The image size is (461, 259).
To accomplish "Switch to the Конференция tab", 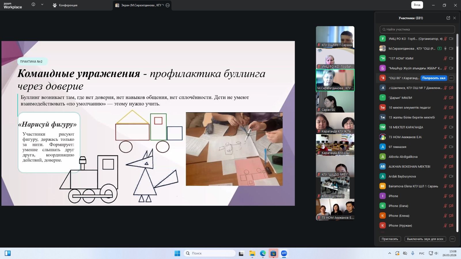I will (x=65, y=5).
